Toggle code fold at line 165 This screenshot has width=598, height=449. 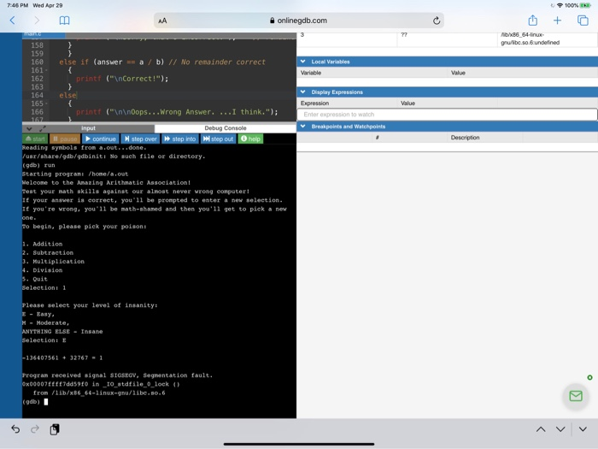point(46,103)
